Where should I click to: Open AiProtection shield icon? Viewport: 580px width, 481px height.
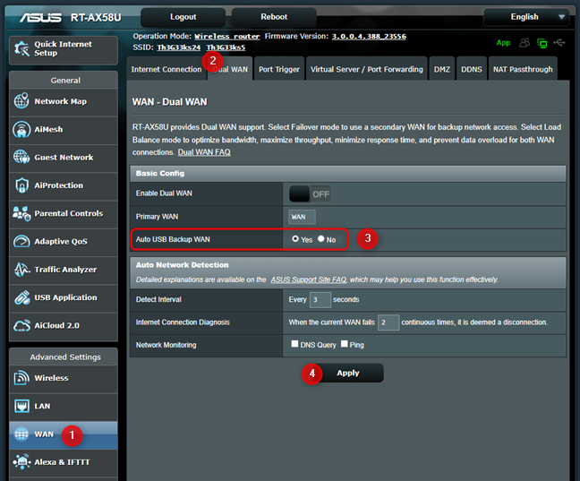(x=21, y=185)
